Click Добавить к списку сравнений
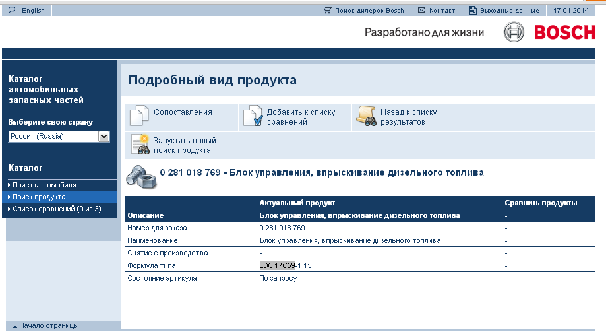The height and width of the screenshot is (334, 606). coord(301,117)
